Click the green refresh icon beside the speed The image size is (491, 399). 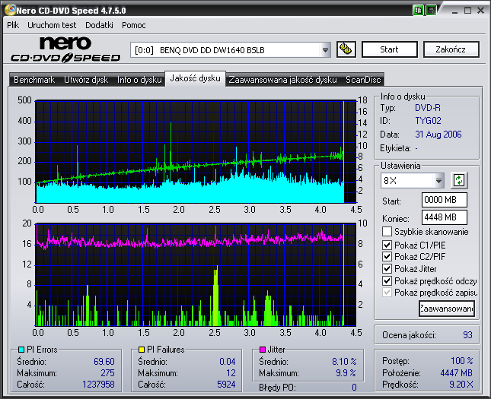tap(459, 180)
